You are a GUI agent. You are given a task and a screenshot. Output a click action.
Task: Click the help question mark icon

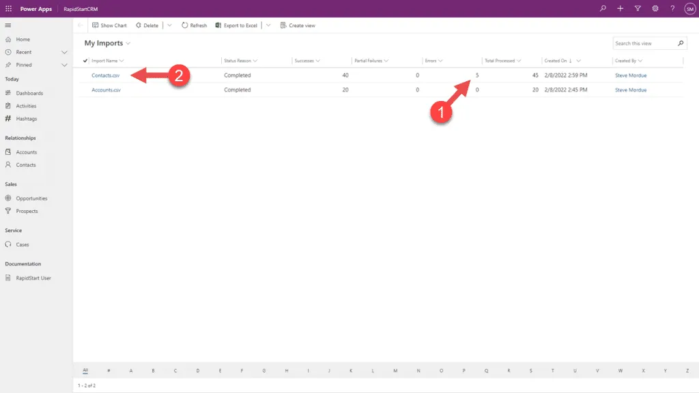click(x=672, y=8)
